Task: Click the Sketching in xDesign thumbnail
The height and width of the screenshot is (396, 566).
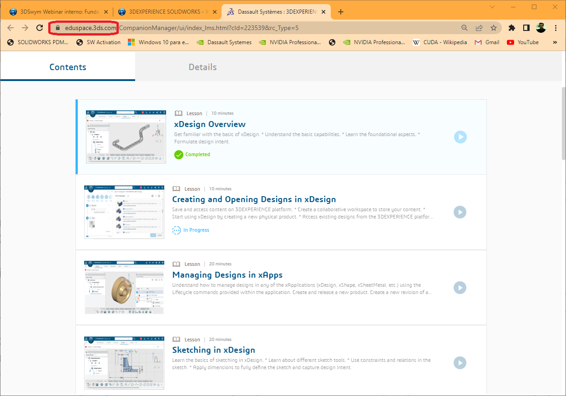Action: point(124,363)
